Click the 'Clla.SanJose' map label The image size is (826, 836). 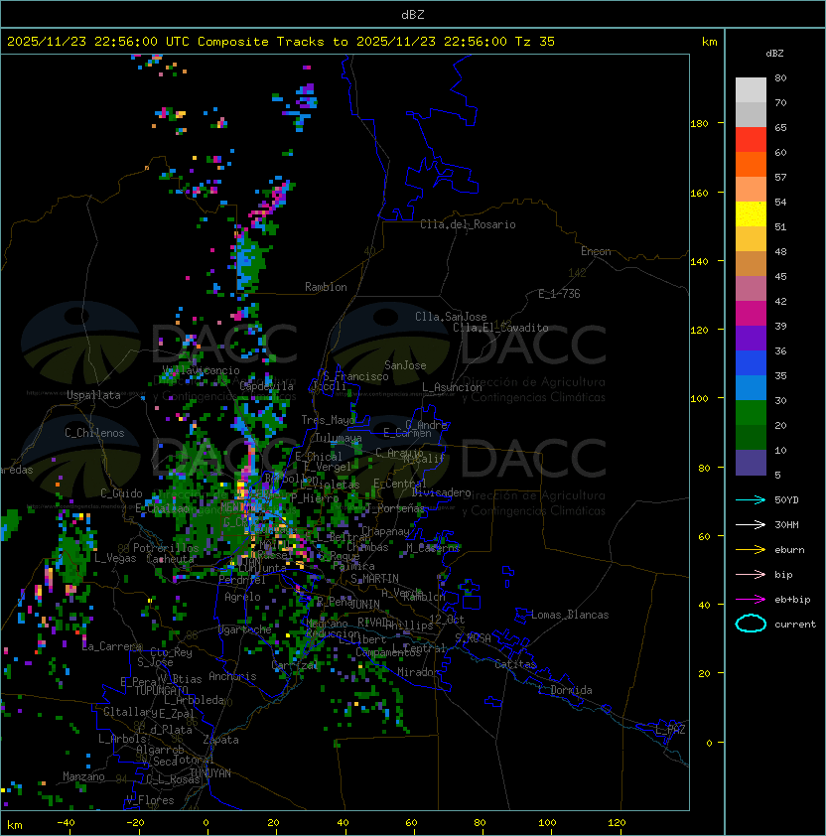pyautogui.click(x=451, y=317)
